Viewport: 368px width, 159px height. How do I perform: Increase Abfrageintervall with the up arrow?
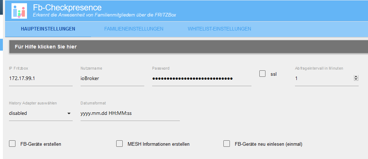click(356, 77)
